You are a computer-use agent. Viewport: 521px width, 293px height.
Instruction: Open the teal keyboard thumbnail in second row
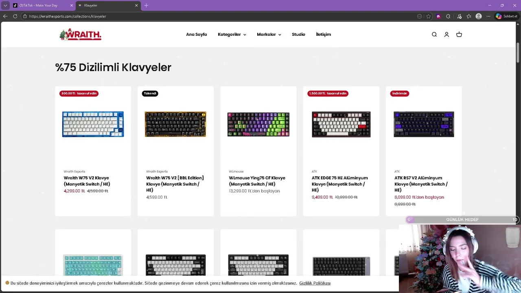[x=93, y=265]
